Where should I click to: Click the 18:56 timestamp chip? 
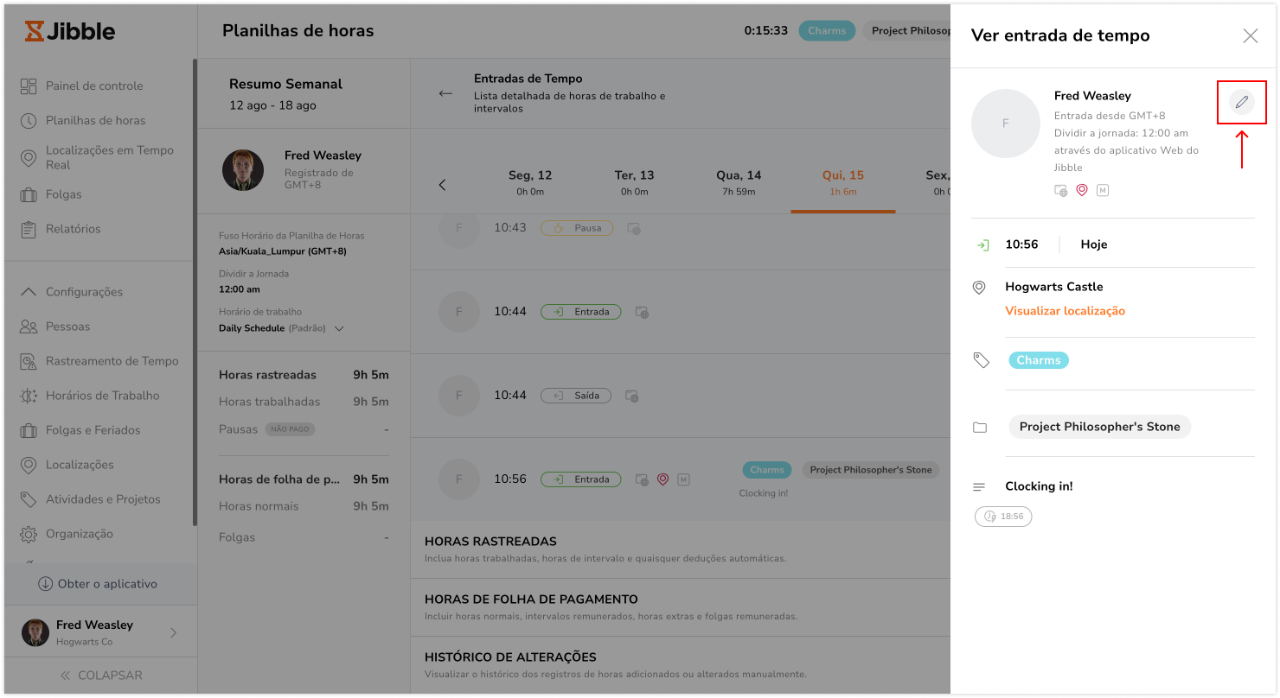1003,517
